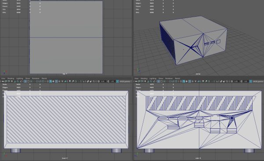Open the View menu in the side panel
The height and width of the screenshot is (161, 264).
136,78
